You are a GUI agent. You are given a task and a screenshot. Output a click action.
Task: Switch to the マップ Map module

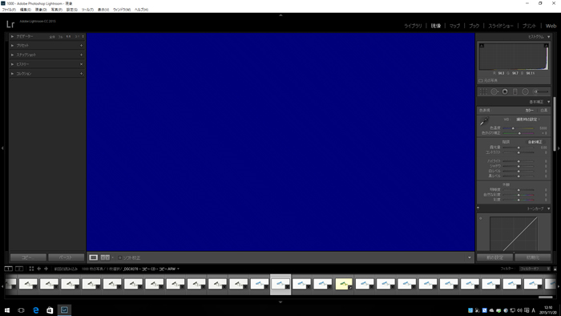454,26
